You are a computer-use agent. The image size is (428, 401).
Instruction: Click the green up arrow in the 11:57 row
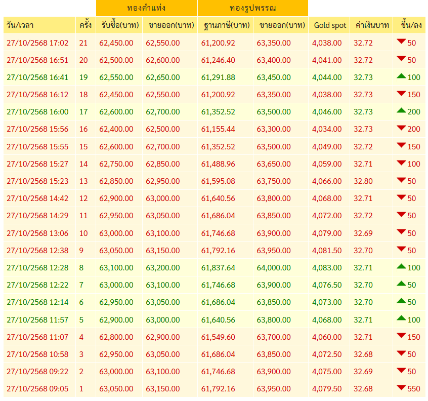[x=401, y=318]
